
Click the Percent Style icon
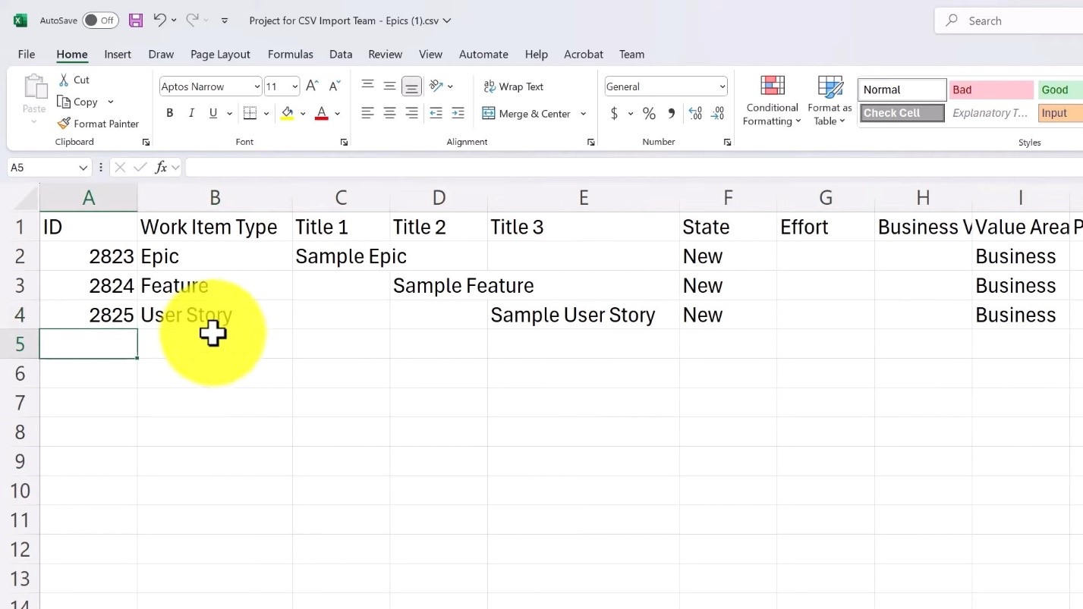click(649, 113)
